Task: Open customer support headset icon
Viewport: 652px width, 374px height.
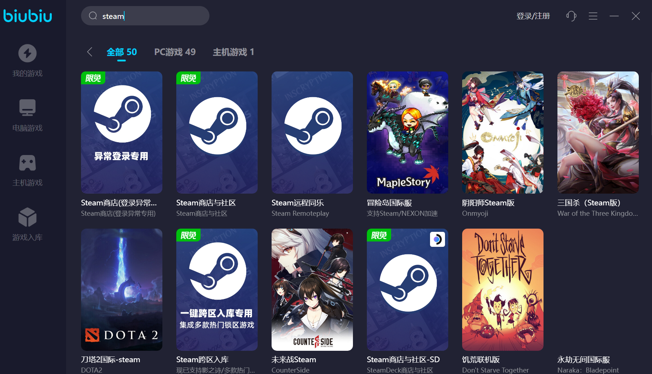Action: click(571, 16)
